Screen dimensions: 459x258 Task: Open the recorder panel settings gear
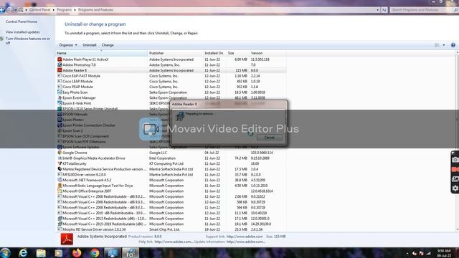pyautogui.click(x=455, y=188)
